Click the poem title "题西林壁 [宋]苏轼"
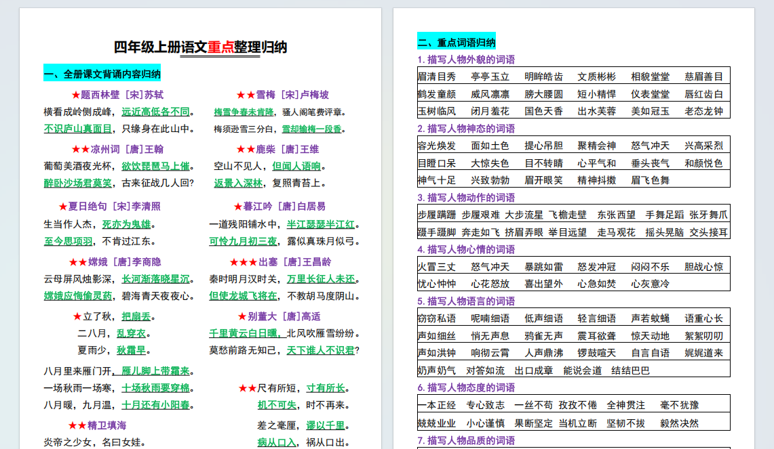774x449 pixels. point(122,95)
